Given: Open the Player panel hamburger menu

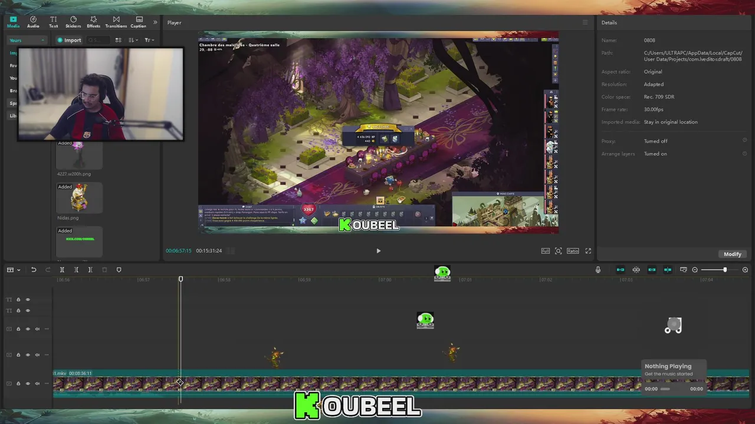Looking at the screenshot, I should [x=585, y=22].
